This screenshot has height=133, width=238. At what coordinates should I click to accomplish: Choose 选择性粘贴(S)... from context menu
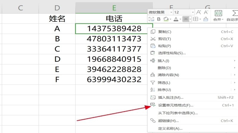[x=172, y=53]
